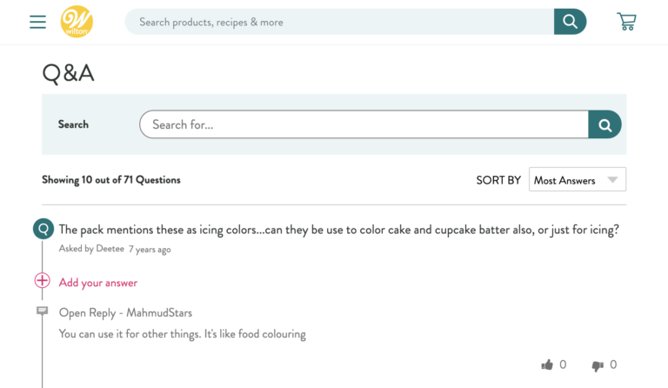Click the thumbs down icon on MahmudStars' reply

598,365
